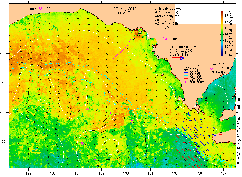This screenshot has width=242, height=177.
Task: Click the red and blue HF radar reference arrow
Action: tap(178, 58)
